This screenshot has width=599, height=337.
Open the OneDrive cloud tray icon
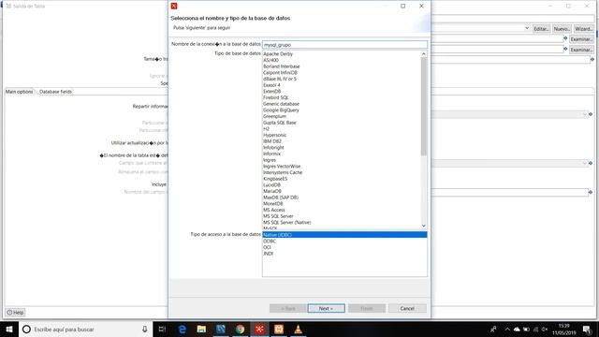(x=517, y=329)
